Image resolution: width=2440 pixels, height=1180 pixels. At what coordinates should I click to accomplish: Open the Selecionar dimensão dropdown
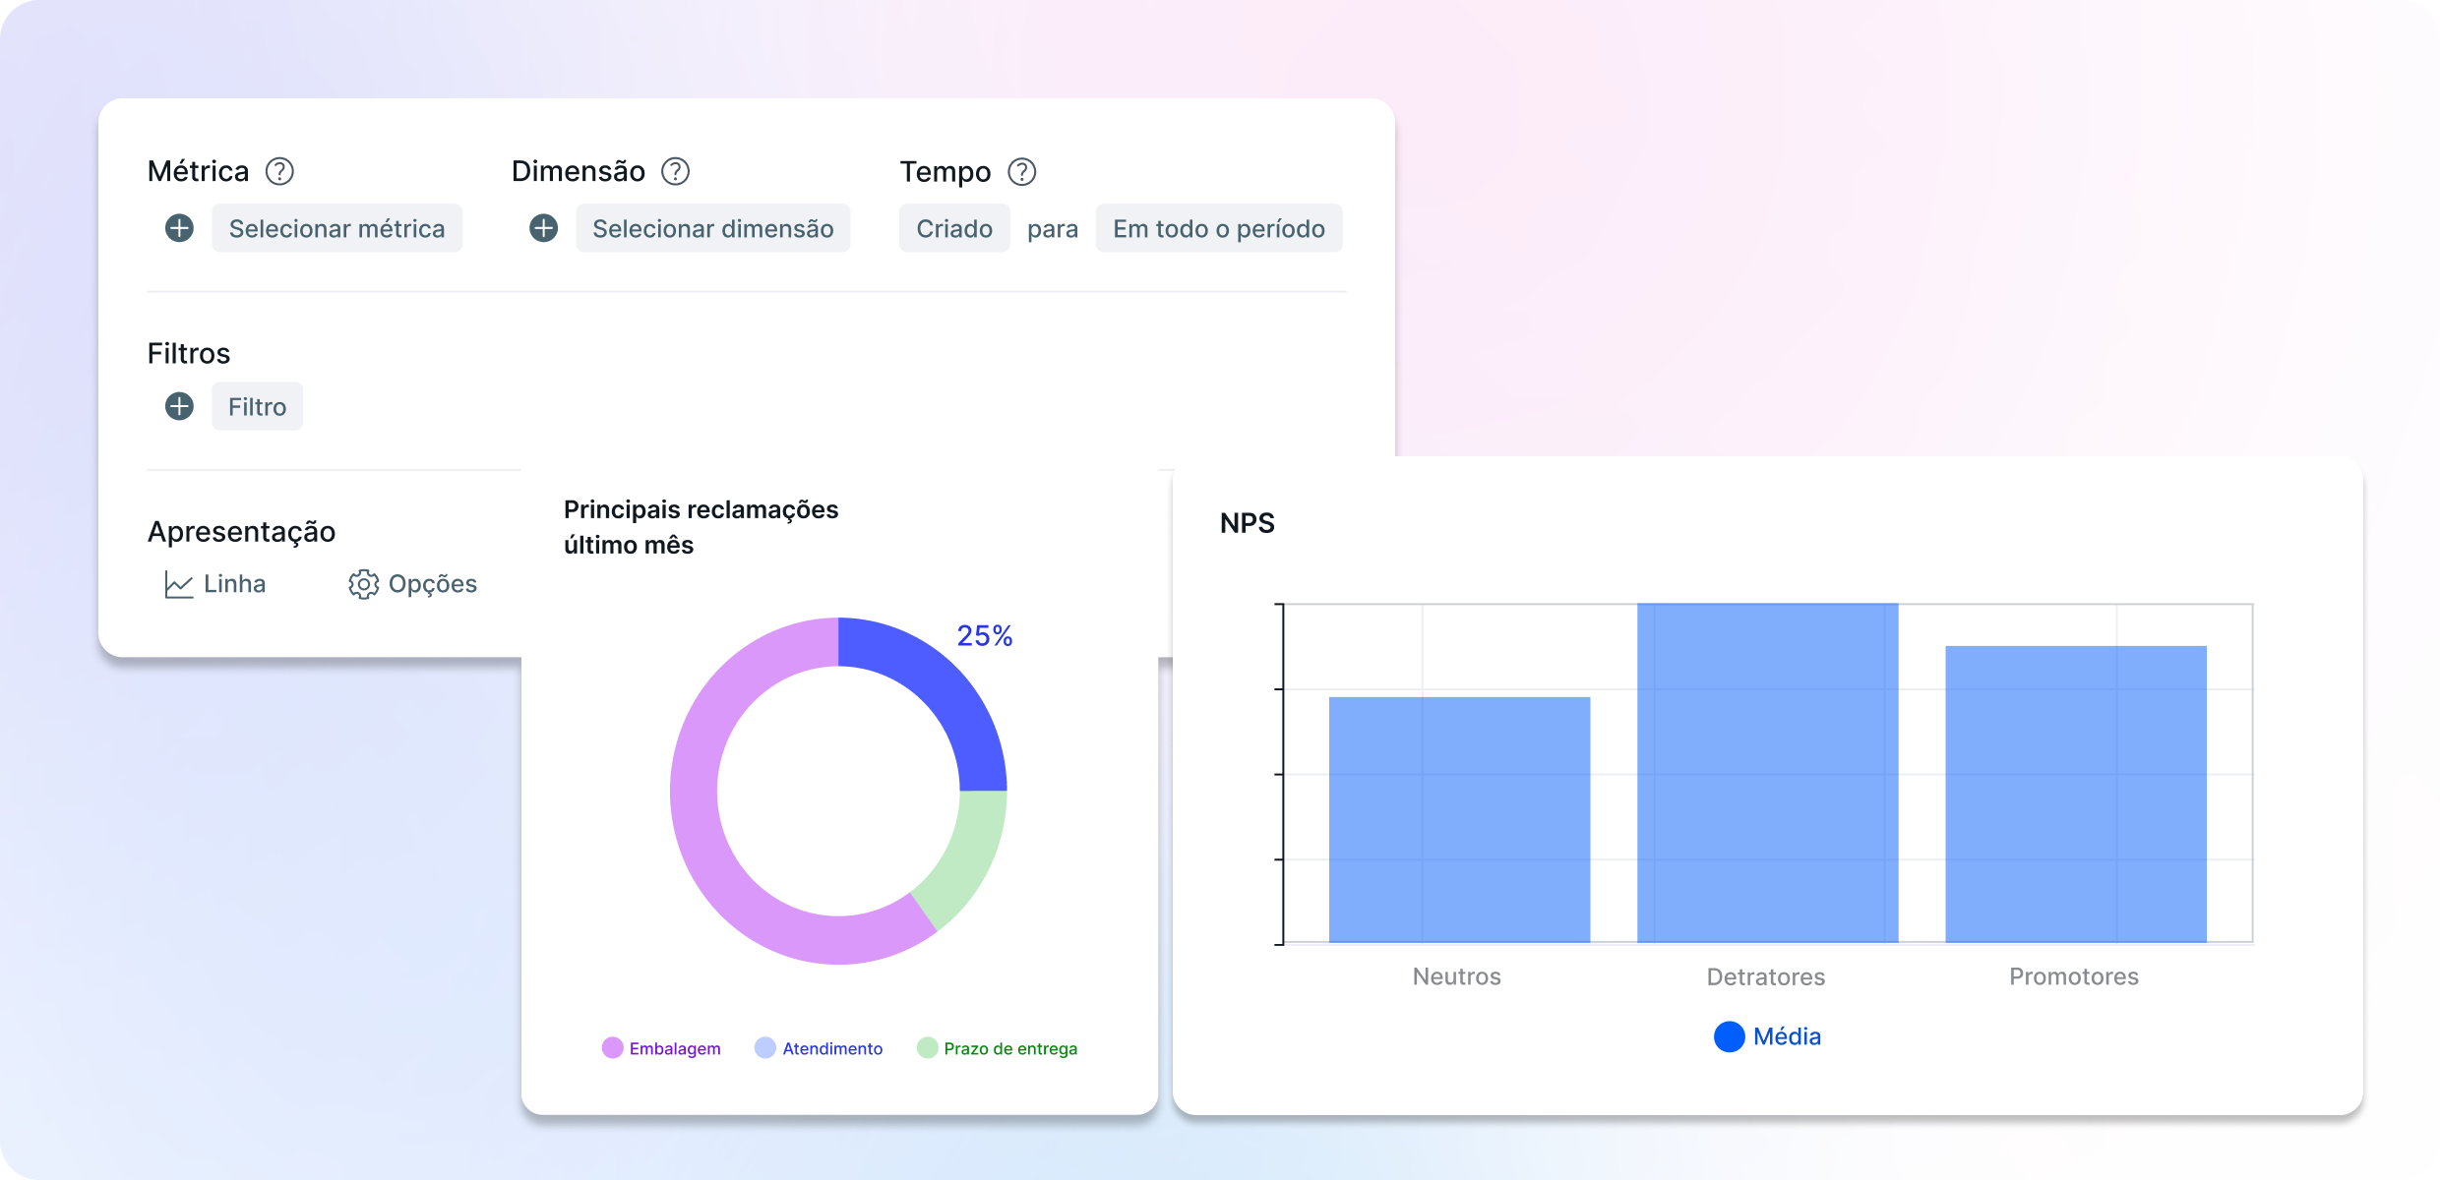[x=712, y=228]
